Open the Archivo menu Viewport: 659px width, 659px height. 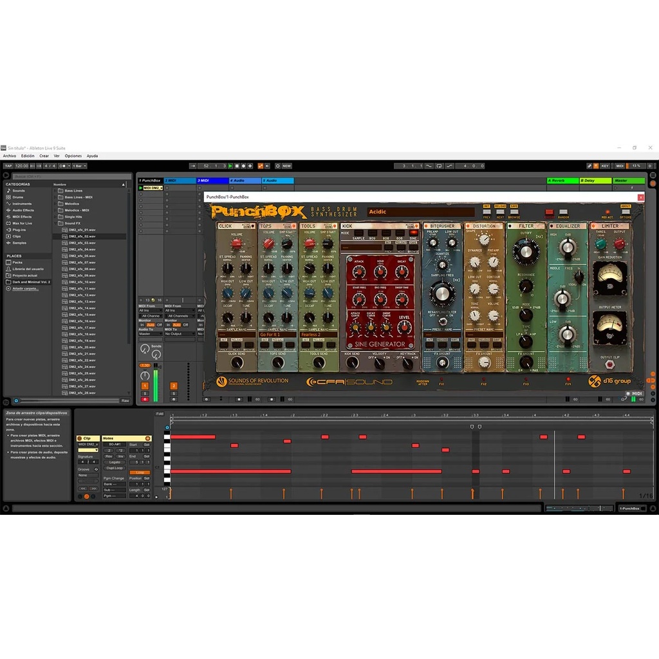10,156
